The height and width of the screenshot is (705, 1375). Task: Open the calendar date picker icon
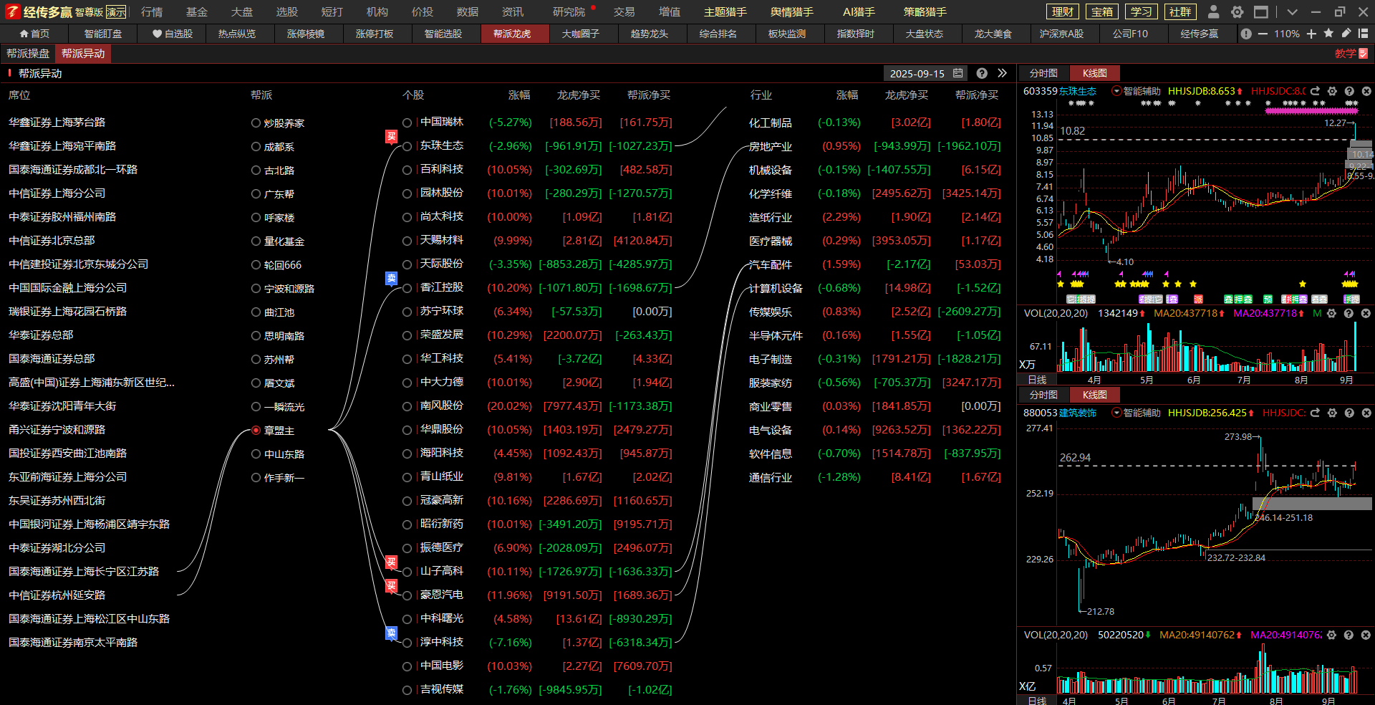[x=958, y=73]
